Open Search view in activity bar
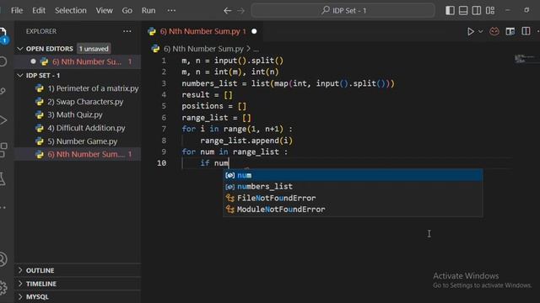 [3, 61]
